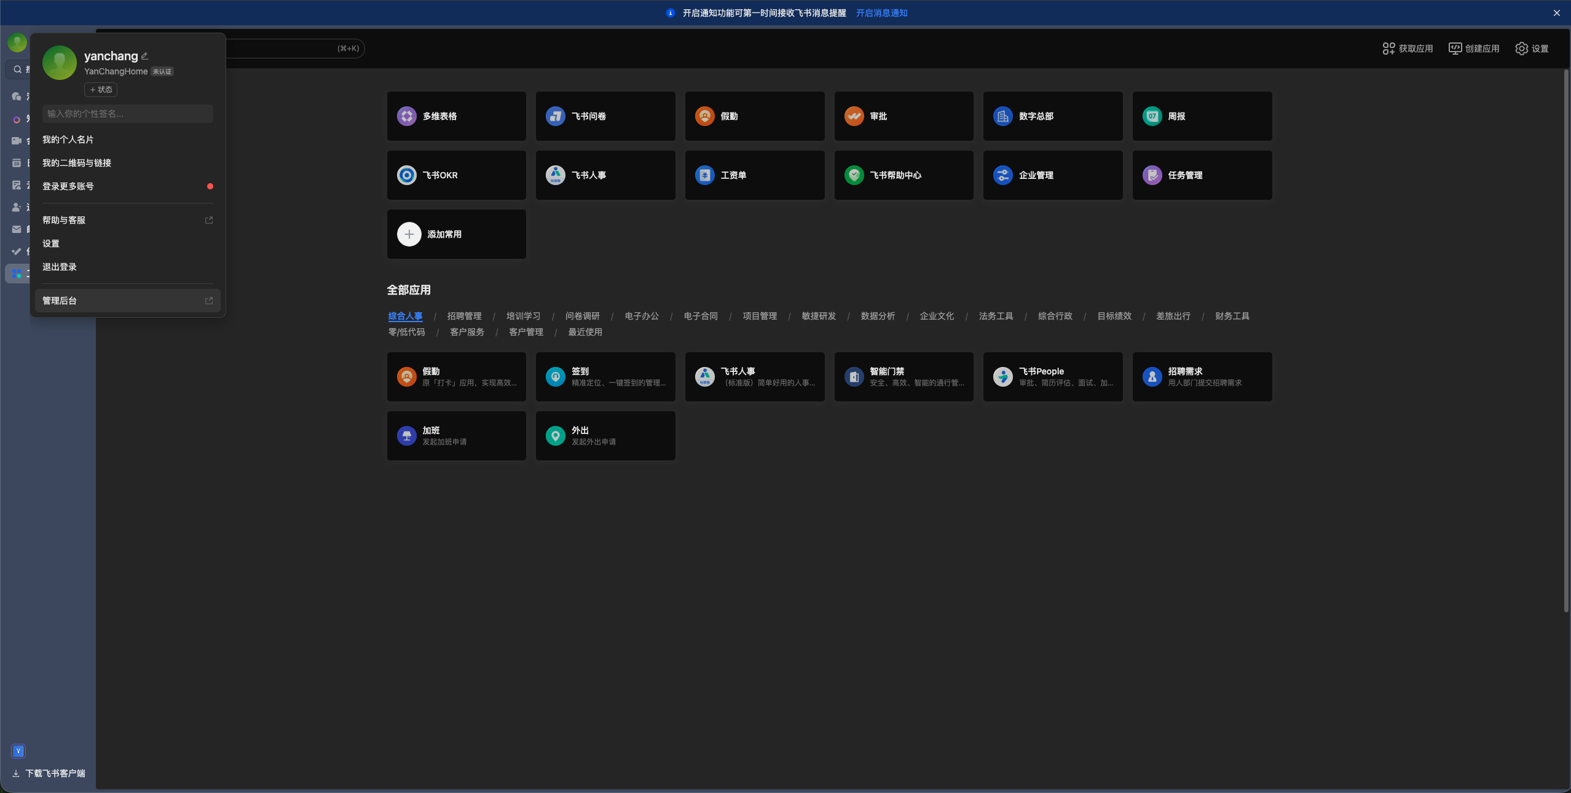Select 退出登录 in profile menu

[x=60, y=267]
